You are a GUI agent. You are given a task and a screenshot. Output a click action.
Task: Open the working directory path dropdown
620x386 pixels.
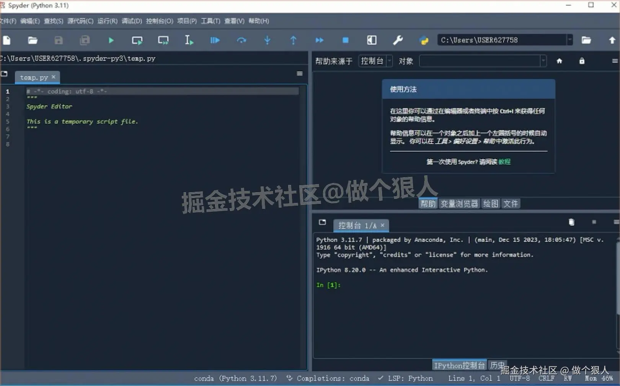[x=569, y=39]
